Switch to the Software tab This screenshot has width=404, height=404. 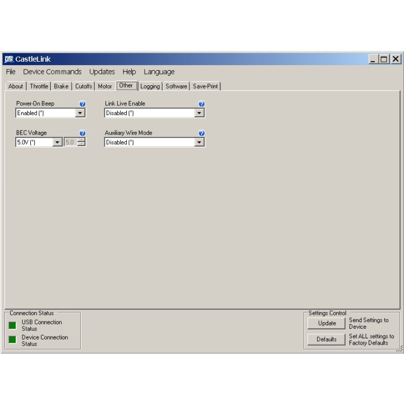[176, 86]
